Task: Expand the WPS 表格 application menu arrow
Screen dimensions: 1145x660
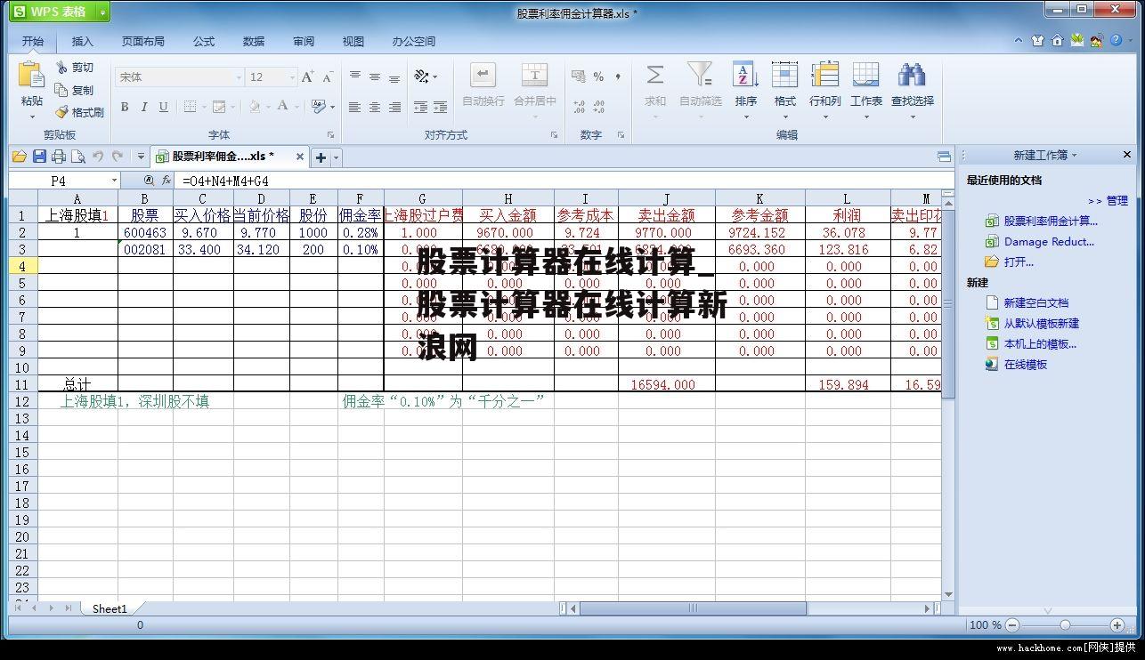Action: coord(103,12)
